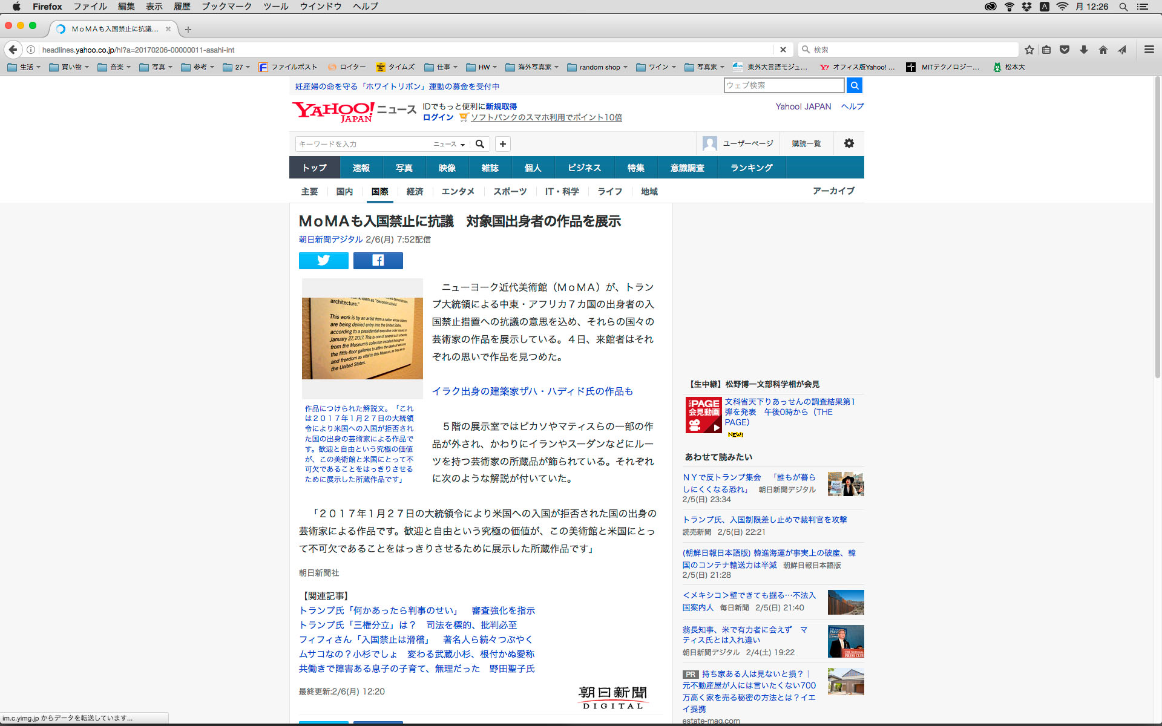Open the MoMA wall label photo thumbnail
This screenshot has height=726, width=1162.
pyautogui.click(x=362, y=338)
